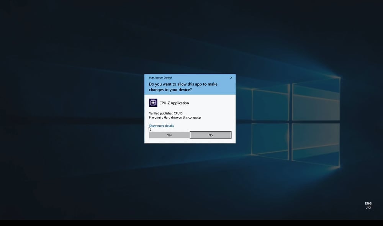Screen dimensions: 383x226
Task: Click No to deny the app
Action: coord(211,135)
